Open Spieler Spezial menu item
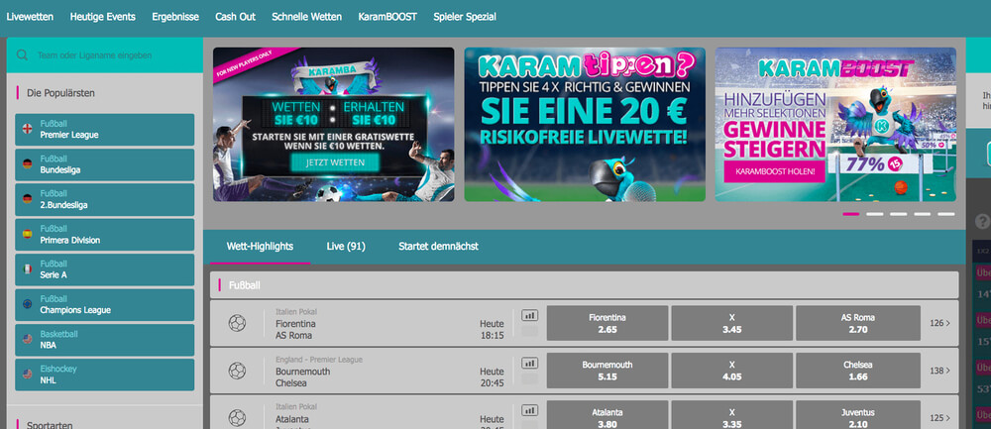 [465, 17]
